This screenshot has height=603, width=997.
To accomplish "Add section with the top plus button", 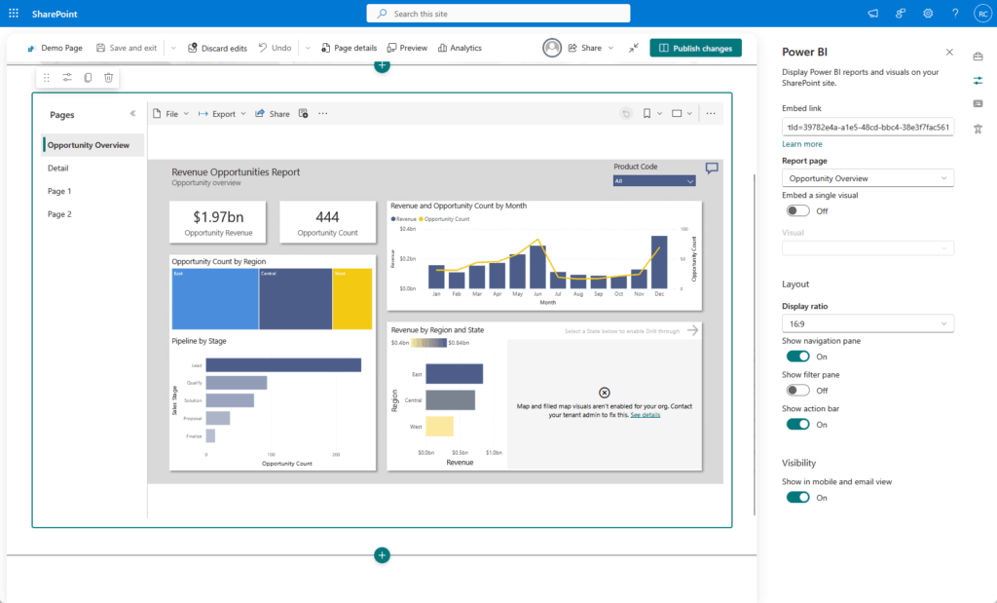I will click(382, 65).
